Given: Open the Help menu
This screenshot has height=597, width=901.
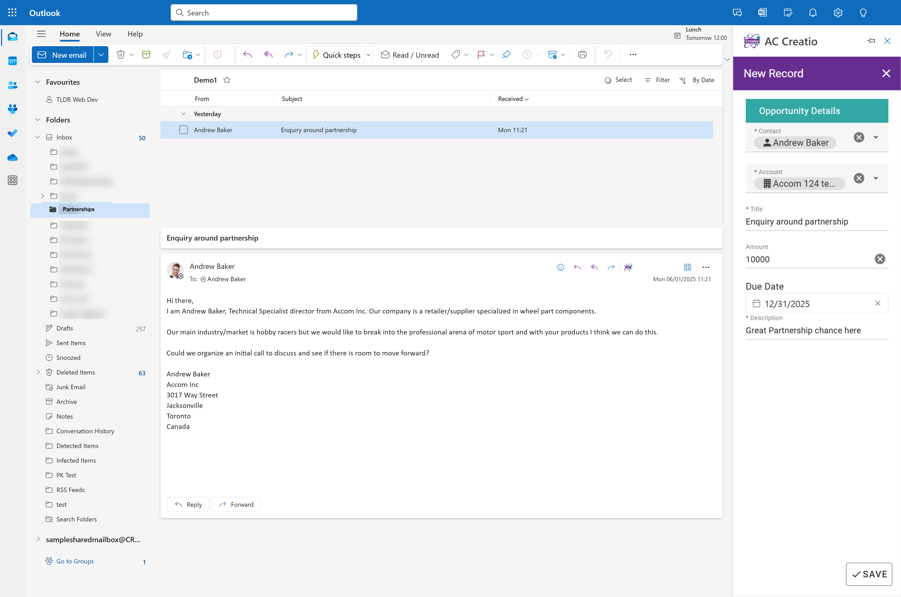Looking at the screenshot, I should (x=135, y=34).
